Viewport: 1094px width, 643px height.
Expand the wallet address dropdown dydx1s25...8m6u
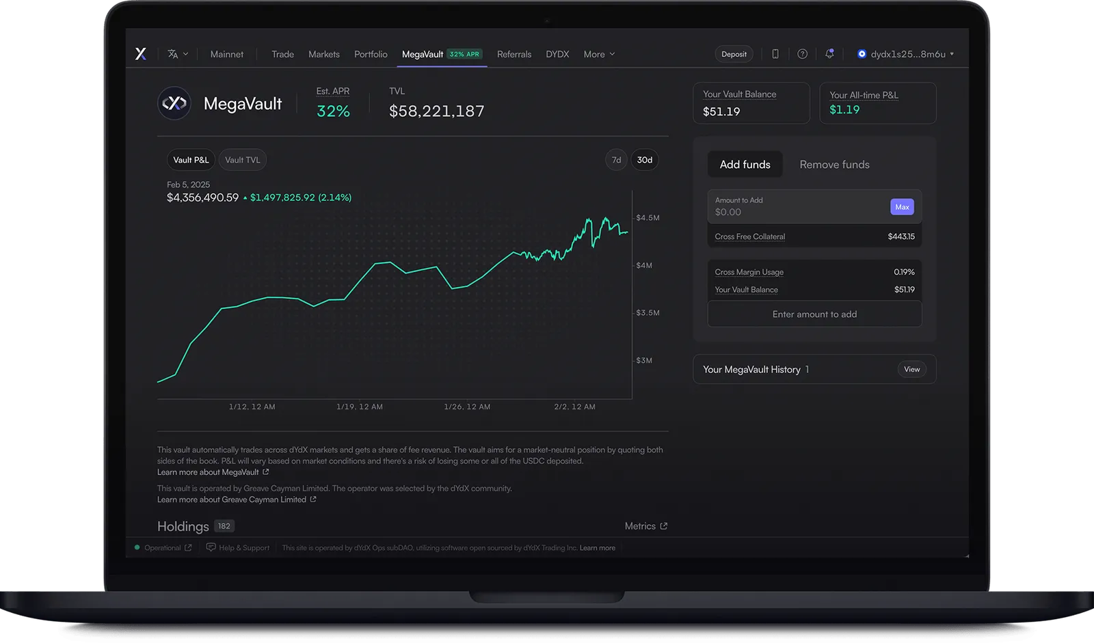point(905,54)
